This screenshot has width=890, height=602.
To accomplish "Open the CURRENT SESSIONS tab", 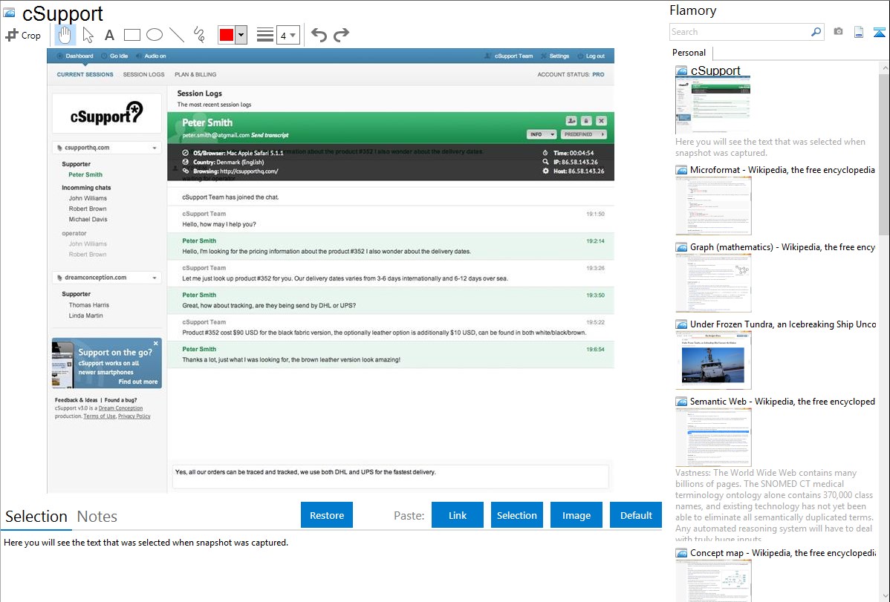I will click(x=85, y=74).
